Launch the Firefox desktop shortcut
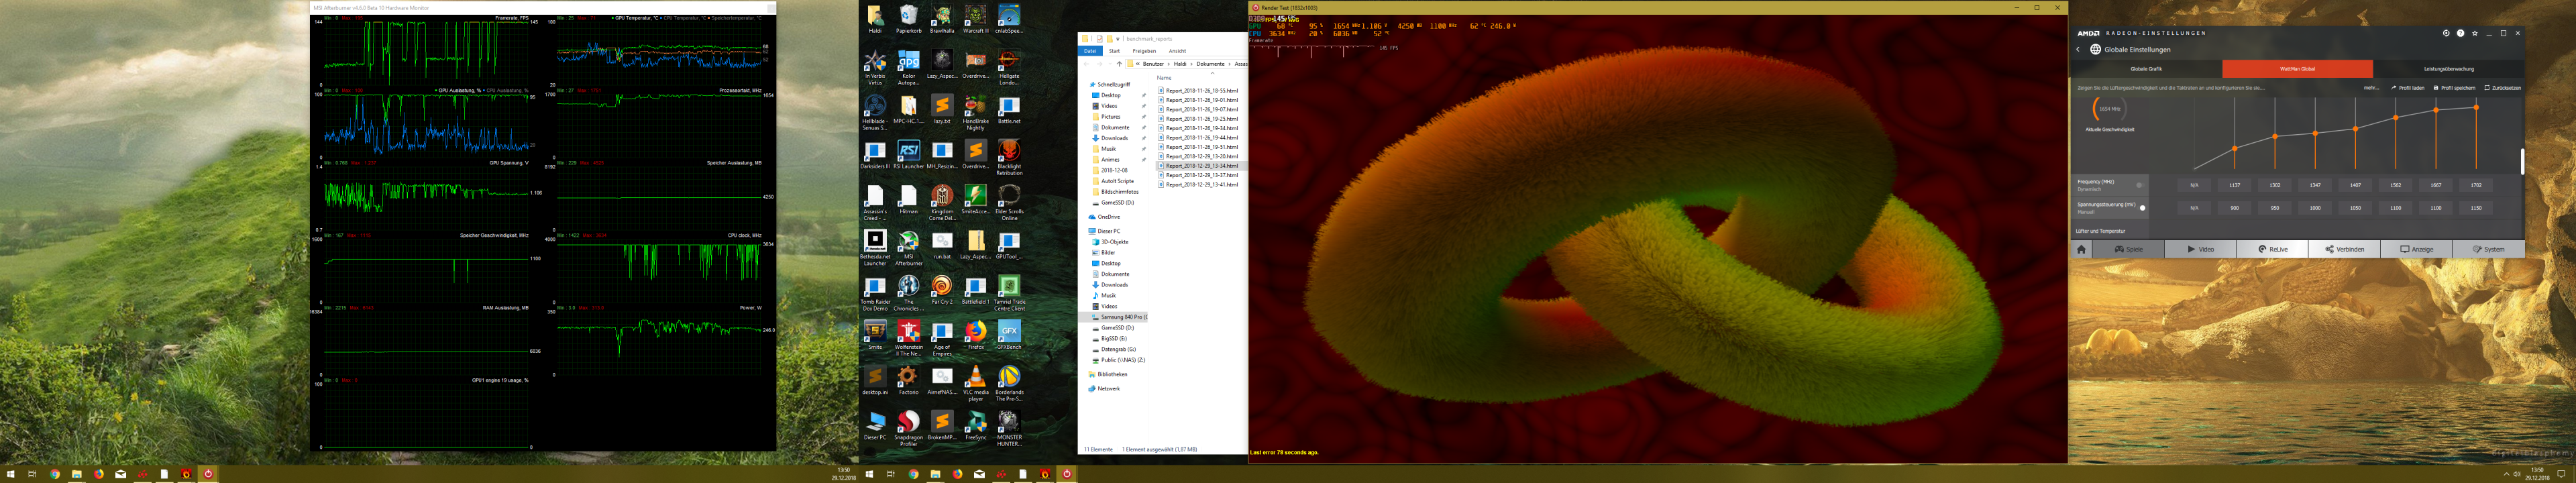The image size is (2576, 483). click(x=975, y=335)
